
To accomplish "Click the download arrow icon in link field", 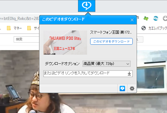I will pos(129,74).
